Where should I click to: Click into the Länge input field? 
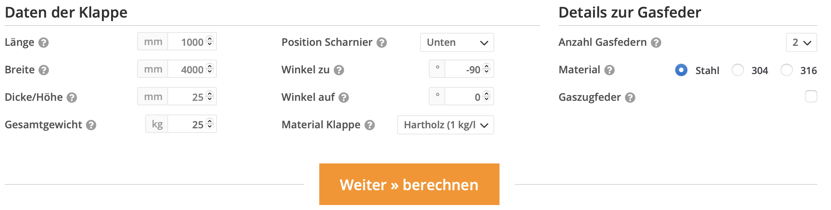coord(187,42)
